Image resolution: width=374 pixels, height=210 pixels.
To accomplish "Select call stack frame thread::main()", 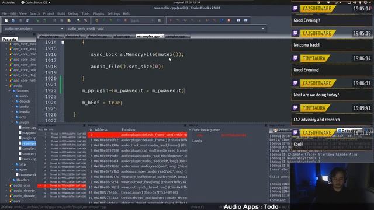I will [137, 192].
